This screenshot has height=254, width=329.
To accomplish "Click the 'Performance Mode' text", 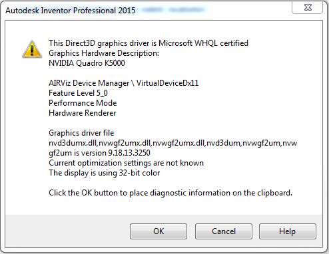I will point(83,103).
